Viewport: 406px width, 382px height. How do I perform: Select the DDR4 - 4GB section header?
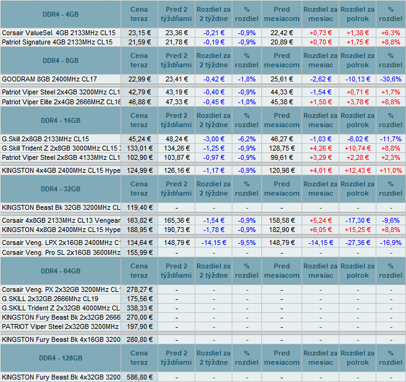click(x=61, y=14)
